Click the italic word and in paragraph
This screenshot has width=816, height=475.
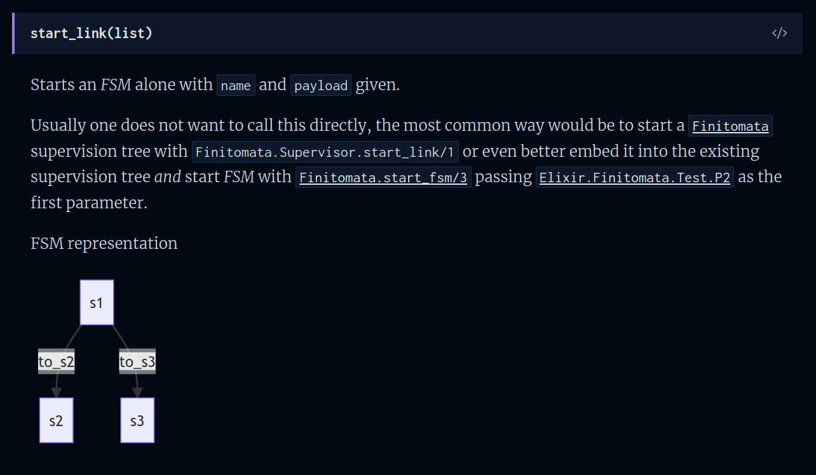(168, 177)
